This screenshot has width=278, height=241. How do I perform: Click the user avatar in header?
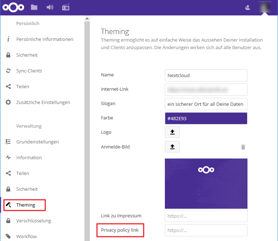pos(265,7)
